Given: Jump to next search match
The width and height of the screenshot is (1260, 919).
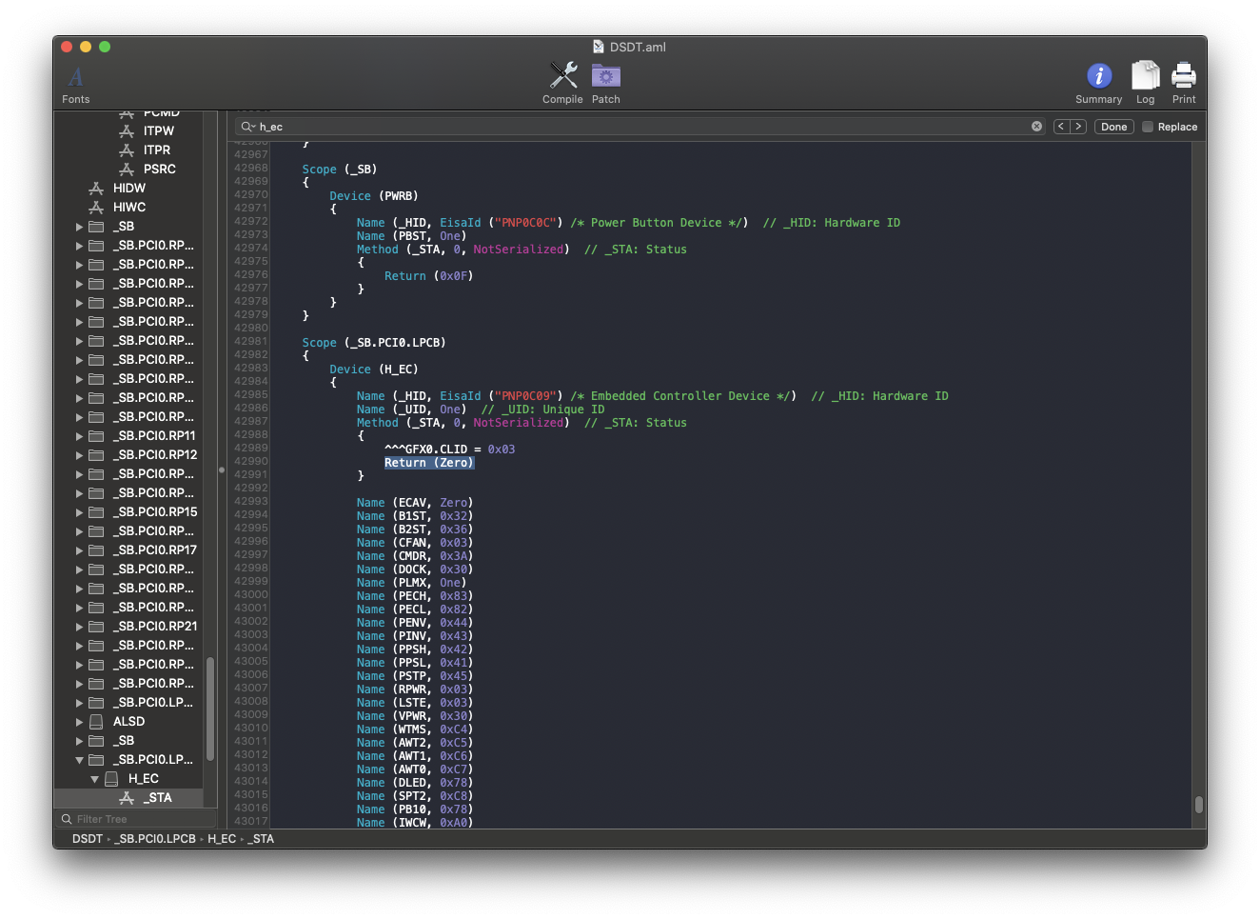Looking at the screenshot, I should (x=1078, y=127).
